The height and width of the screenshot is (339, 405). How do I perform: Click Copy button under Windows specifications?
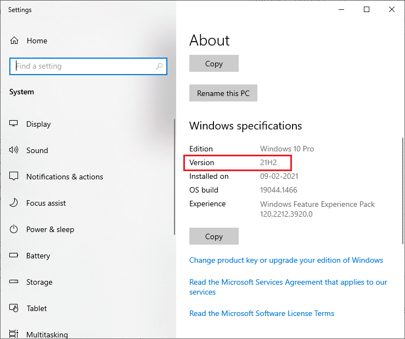pyautogui.click(x=214, y=236)
